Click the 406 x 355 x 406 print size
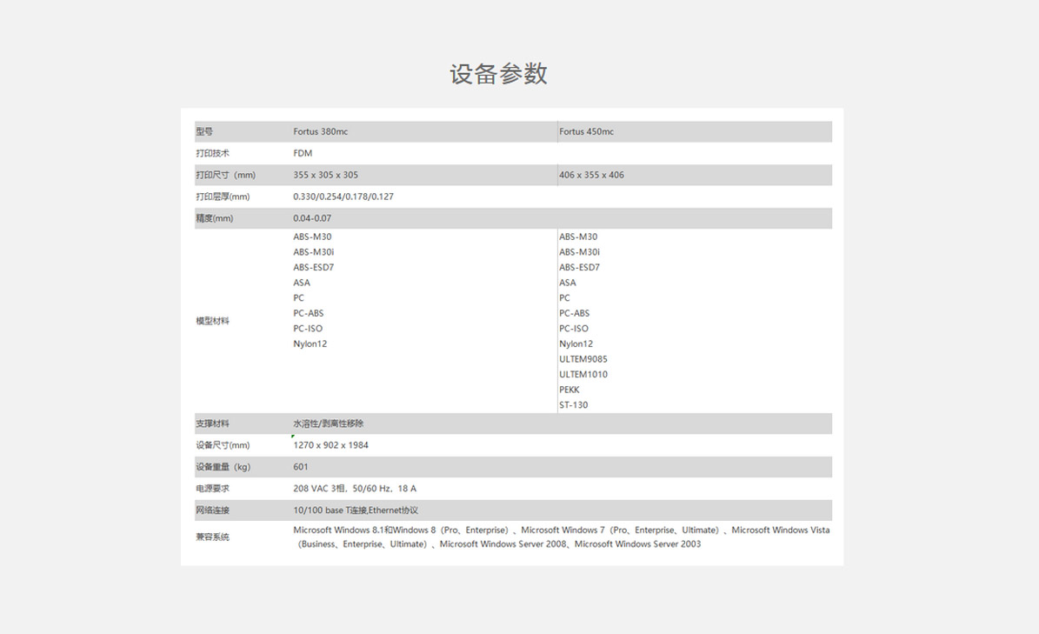Screen dimensions: 1039x634 pyautogui.click(x=592, y=175)
